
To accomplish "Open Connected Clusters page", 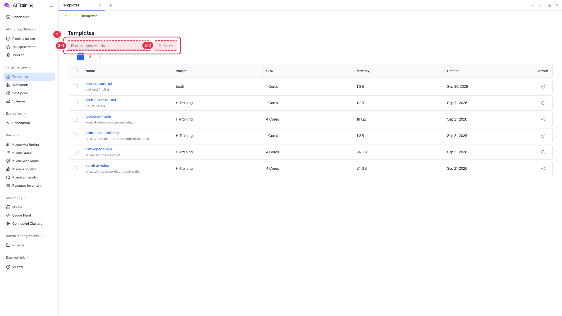I will [29, 224].
